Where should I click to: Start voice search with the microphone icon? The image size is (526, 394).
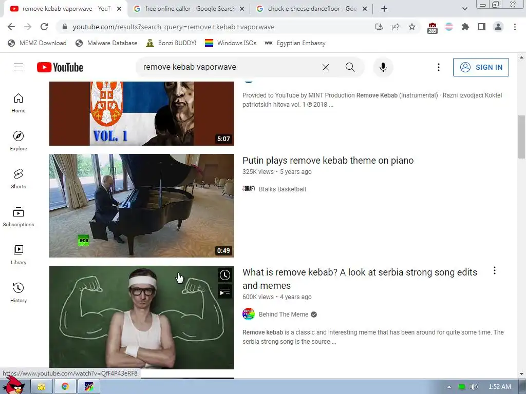[383, 67]
